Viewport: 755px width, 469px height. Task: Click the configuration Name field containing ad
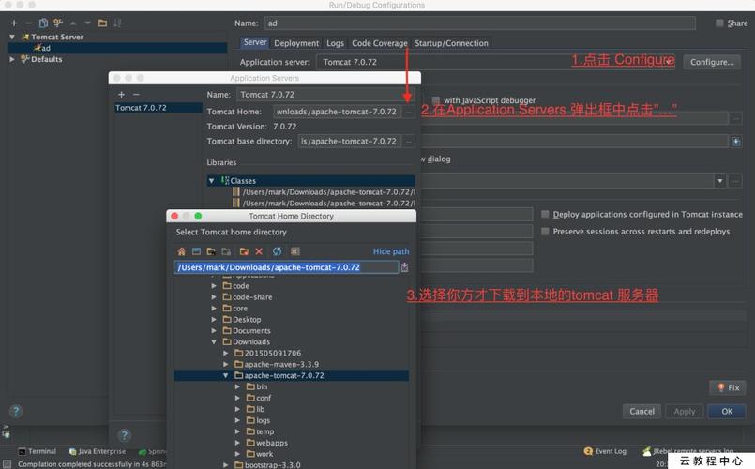[x=479, y=23]
